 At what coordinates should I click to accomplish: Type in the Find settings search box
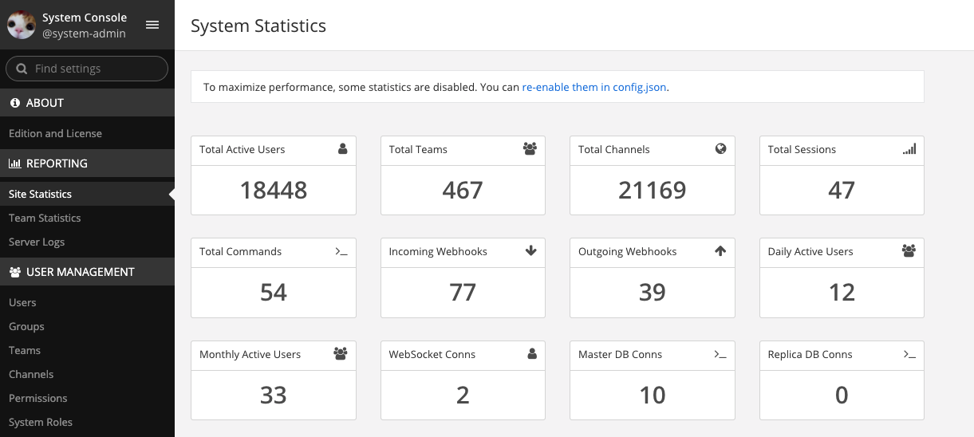click(x=96, y=69)
